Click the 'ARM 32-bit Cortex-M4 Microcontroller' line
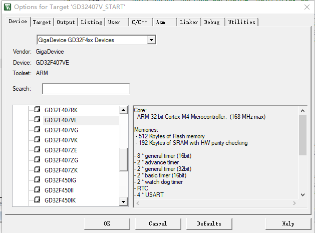The image size is (315, 233). pos(201,117)
